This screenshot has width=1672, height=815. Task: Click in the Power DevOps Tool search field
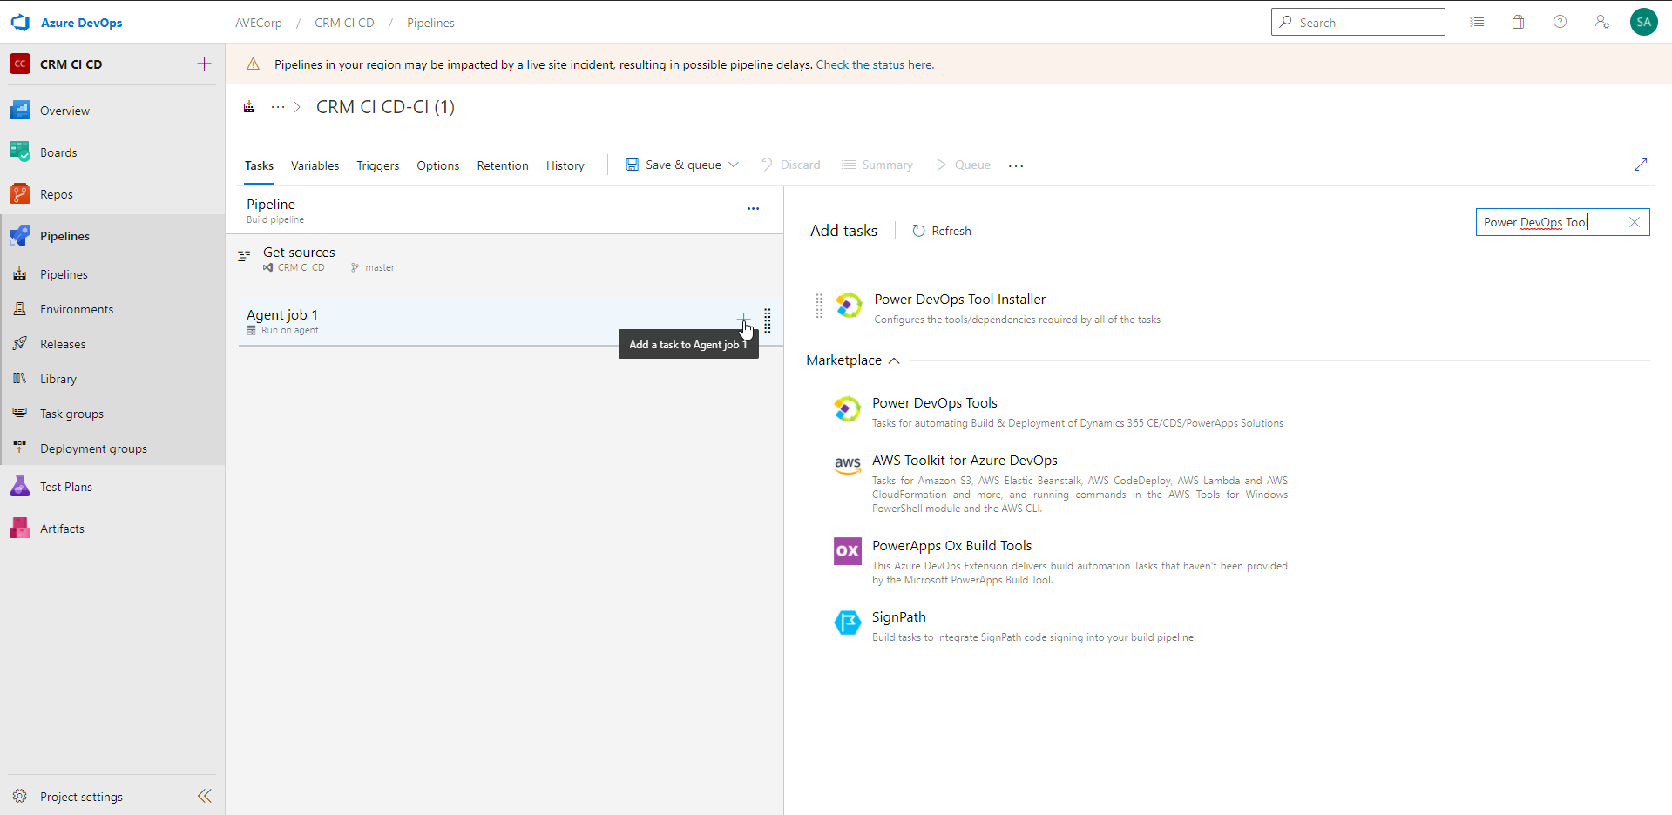click(1551, 222)
